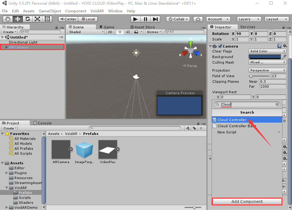
Task: Open Camera component gear settings
Action: point(285,46)
